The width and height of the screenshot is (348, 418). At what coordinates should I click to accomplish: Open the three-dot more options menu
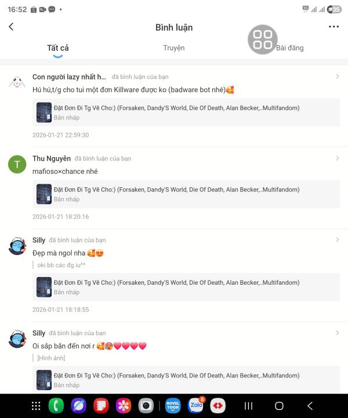coord(333,27)
